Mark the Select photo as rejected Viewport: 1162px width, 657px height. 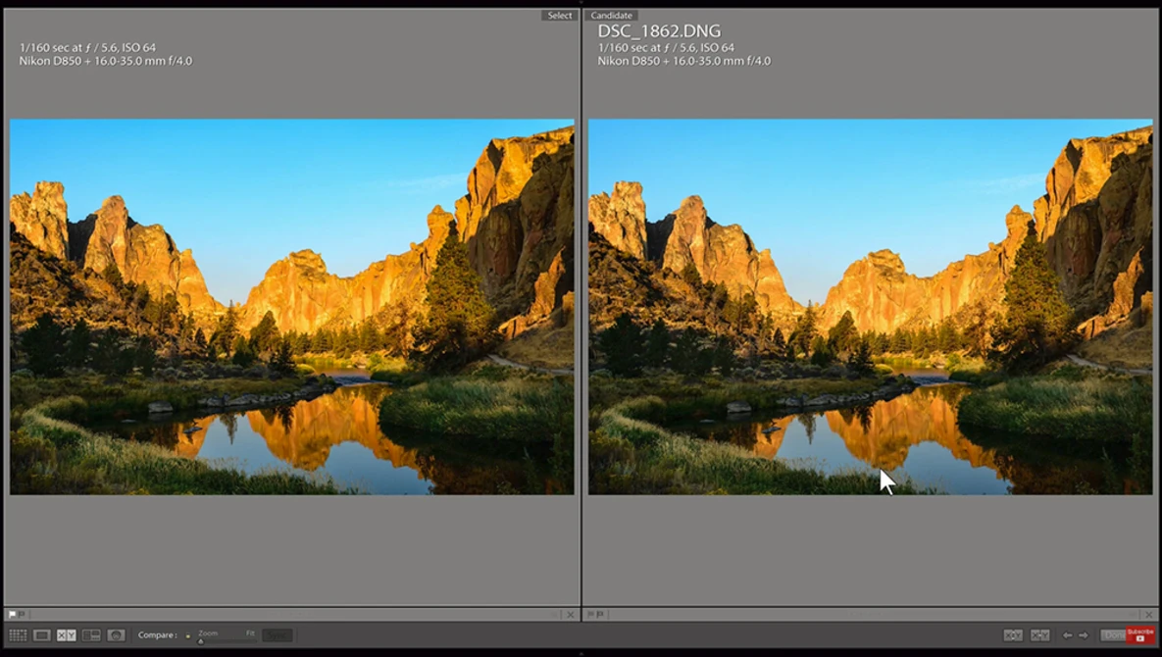[22, 614]
